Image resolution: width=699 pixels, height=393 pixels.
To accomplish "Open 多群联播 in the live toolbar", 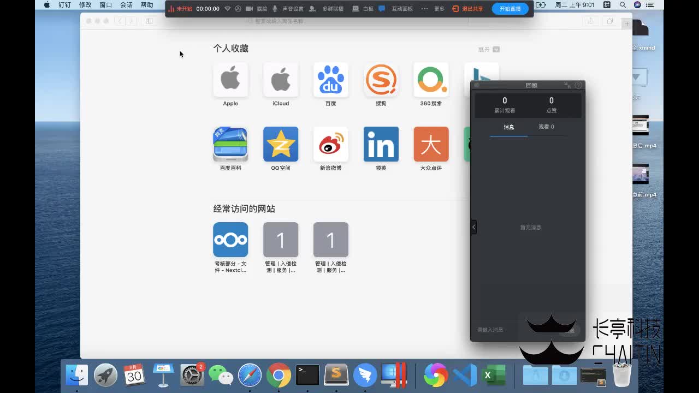I will point(333,9).
